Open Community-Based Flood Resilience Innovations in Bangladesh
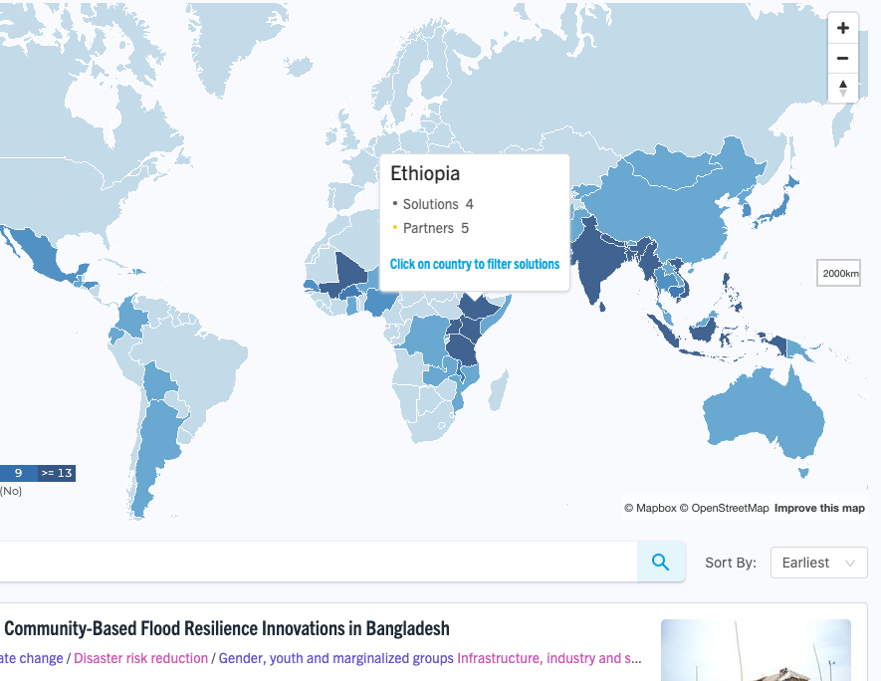The image size is (881, 681). (226, 628)
